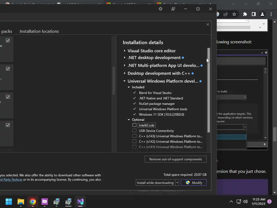This screenshot has height=208, width=277.
Task: Uncheck the third workload card checkbox
Action: pyautogui.click(x=8, y=97)
